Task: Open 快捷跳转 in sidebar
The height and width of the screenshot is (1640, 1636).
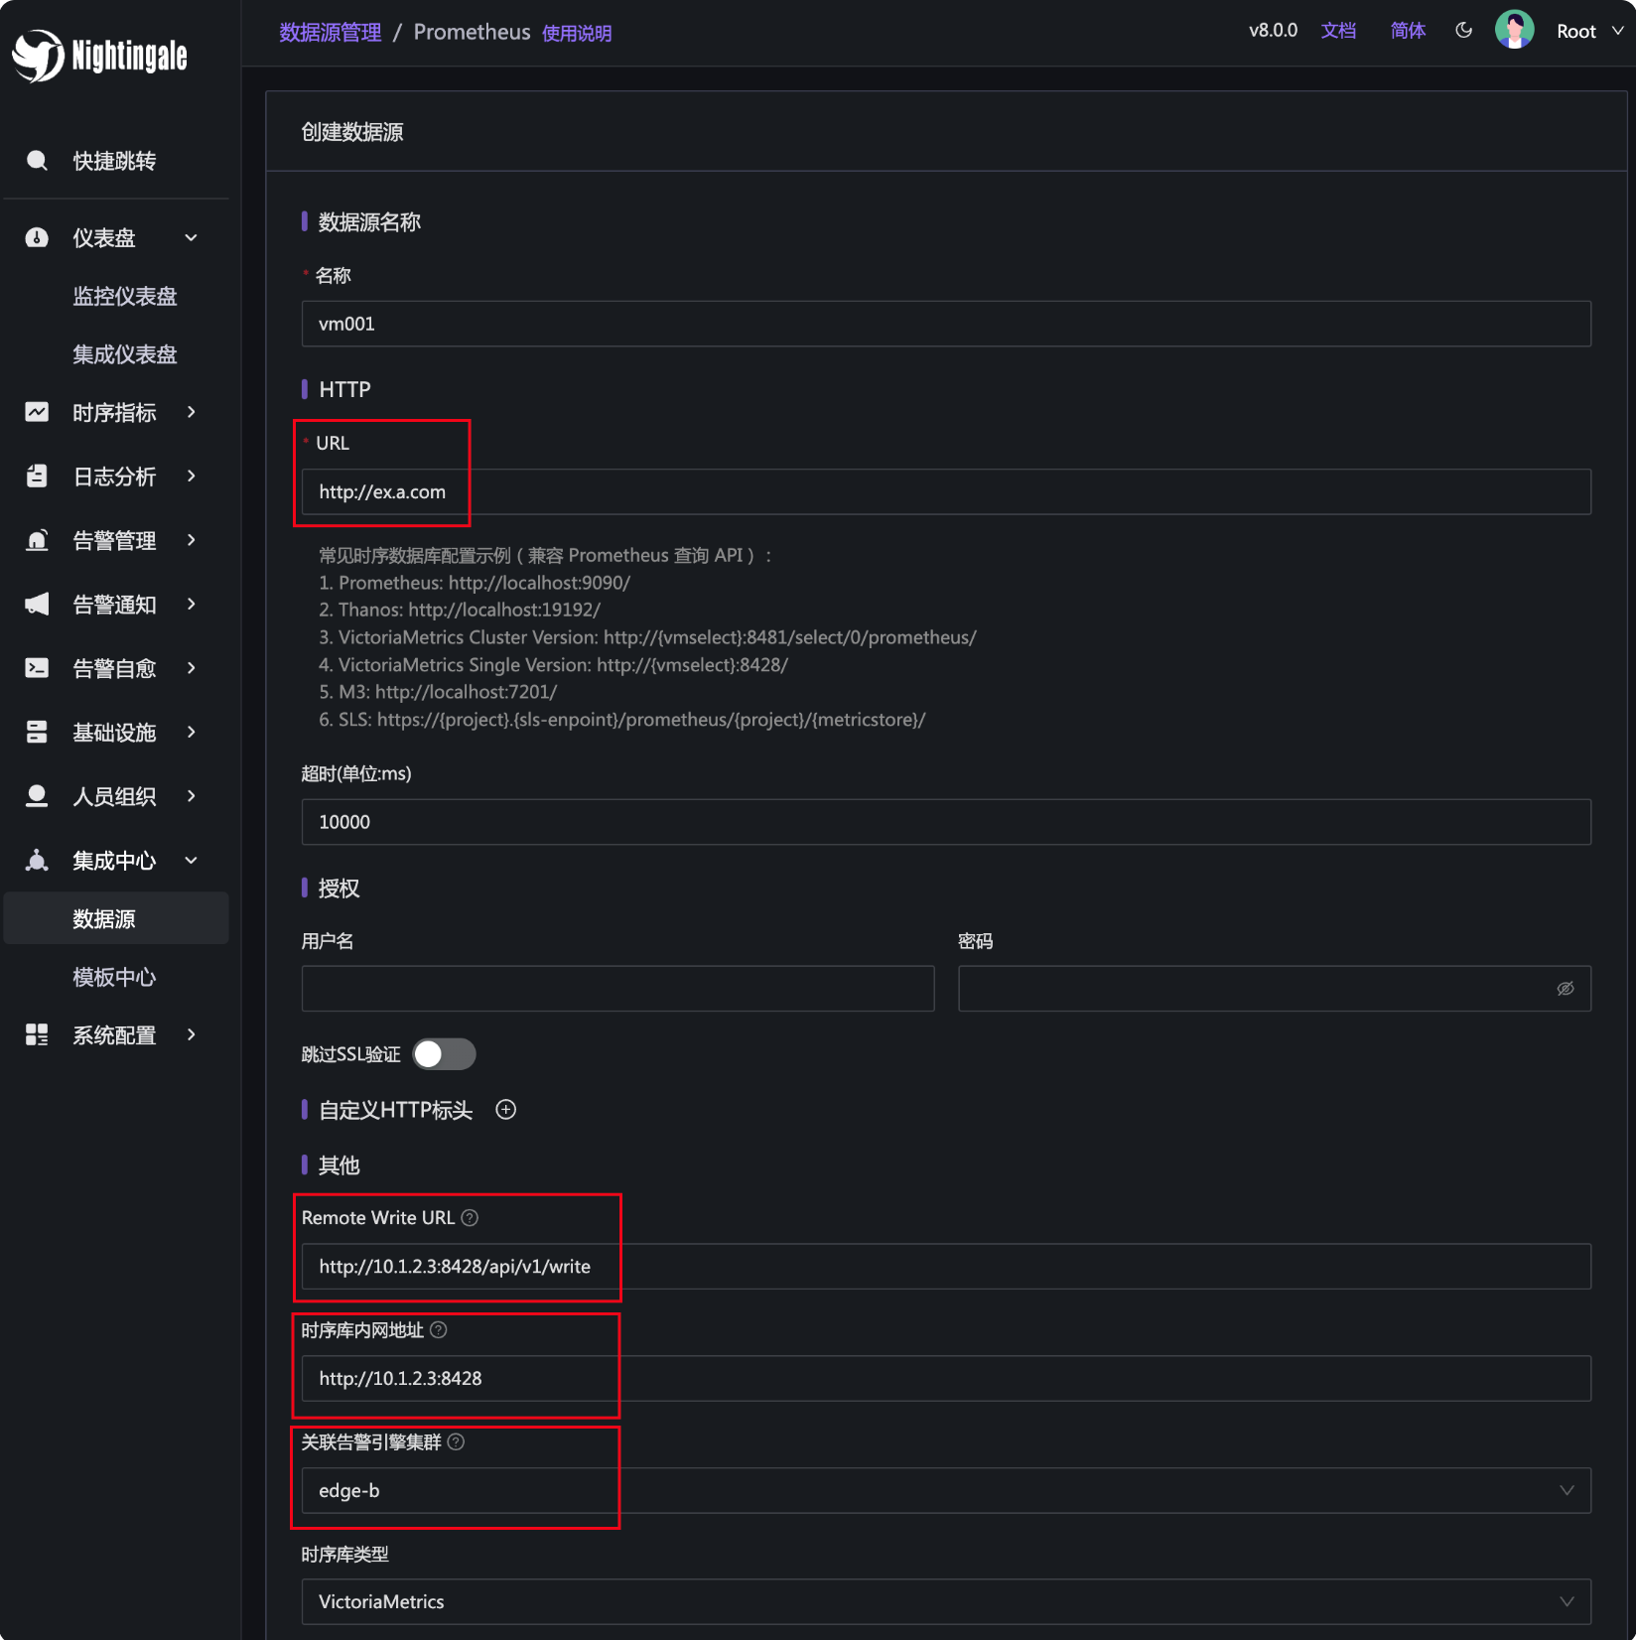Action: [x=114, y=161]
